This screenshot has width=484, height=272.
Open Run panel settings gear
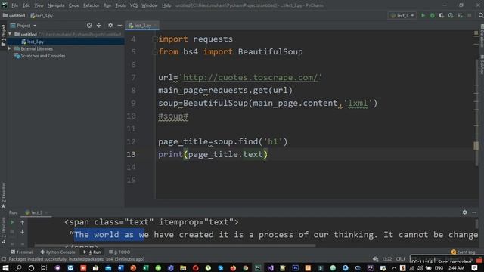pos(464,212)
